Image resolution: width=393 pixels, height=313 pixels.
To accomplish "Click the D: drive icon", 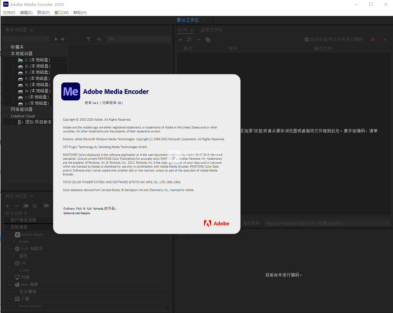I will pos(21,66).
